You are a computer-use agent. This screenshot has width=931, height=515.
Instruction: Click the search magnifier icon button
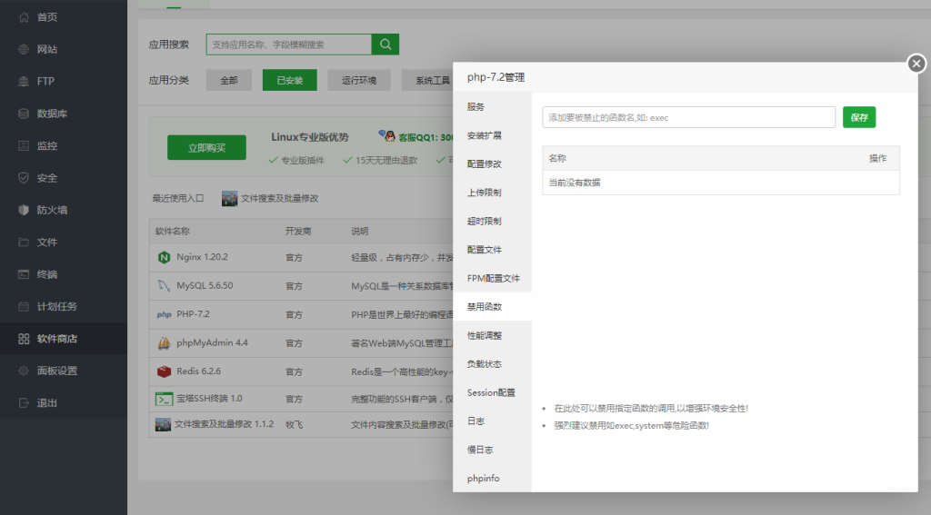(385, 45)
